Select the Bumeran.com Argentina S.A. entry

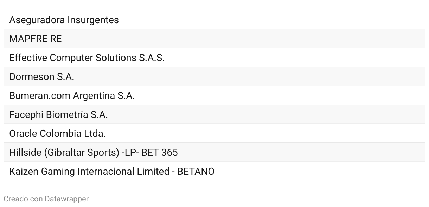[x=214, y=95]
